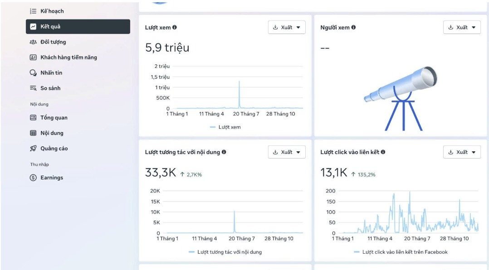The width and height of the screenshot is (489, 270).
Task: Click info icon next to Người xem
Action: (x=353, y=27)
